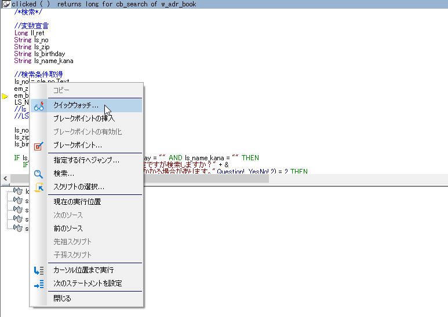This screenshot has height=317, width=448.
Task: Click the horizontal scrollbar thumb in script pane
Action: pyautogui.click(x=203, y=179)
